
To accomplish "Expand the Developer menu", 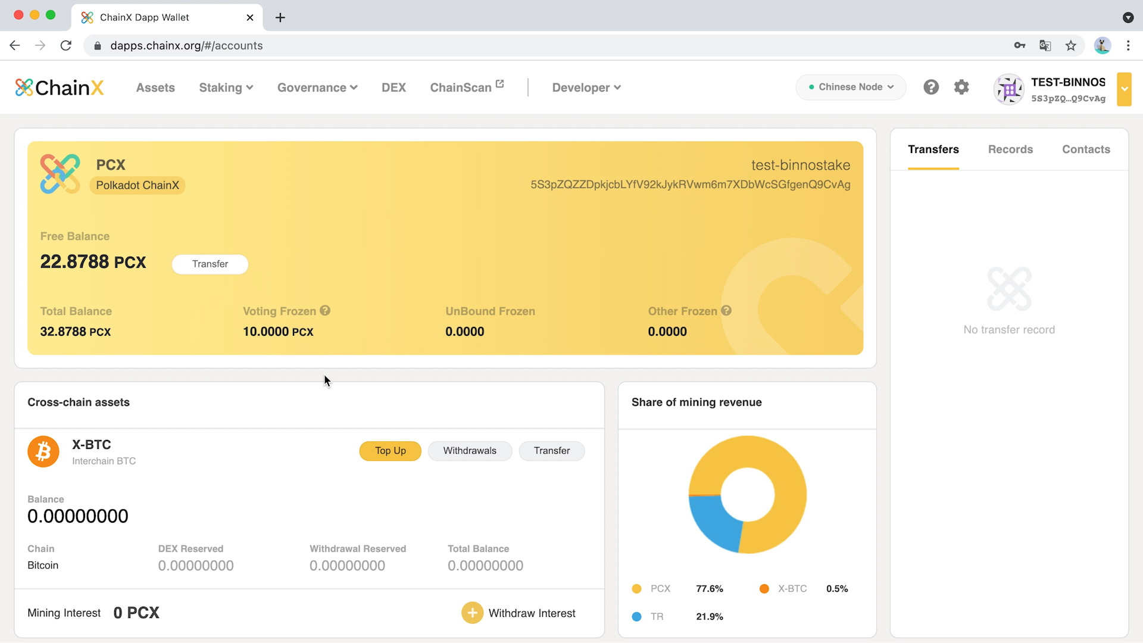I will (586, 88).
